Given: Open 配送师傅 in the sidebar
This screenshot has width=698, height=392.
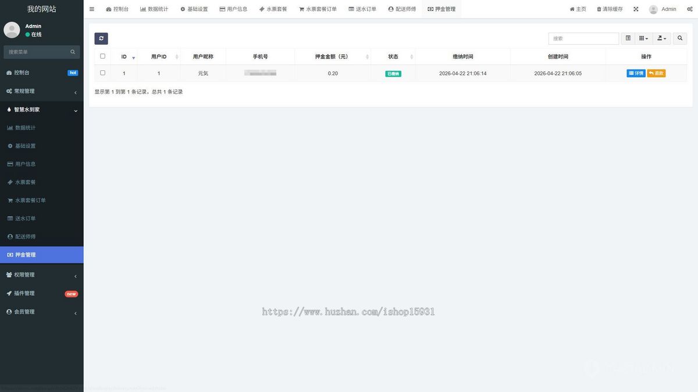Looking at the screenshot, I should click(42, 236).
